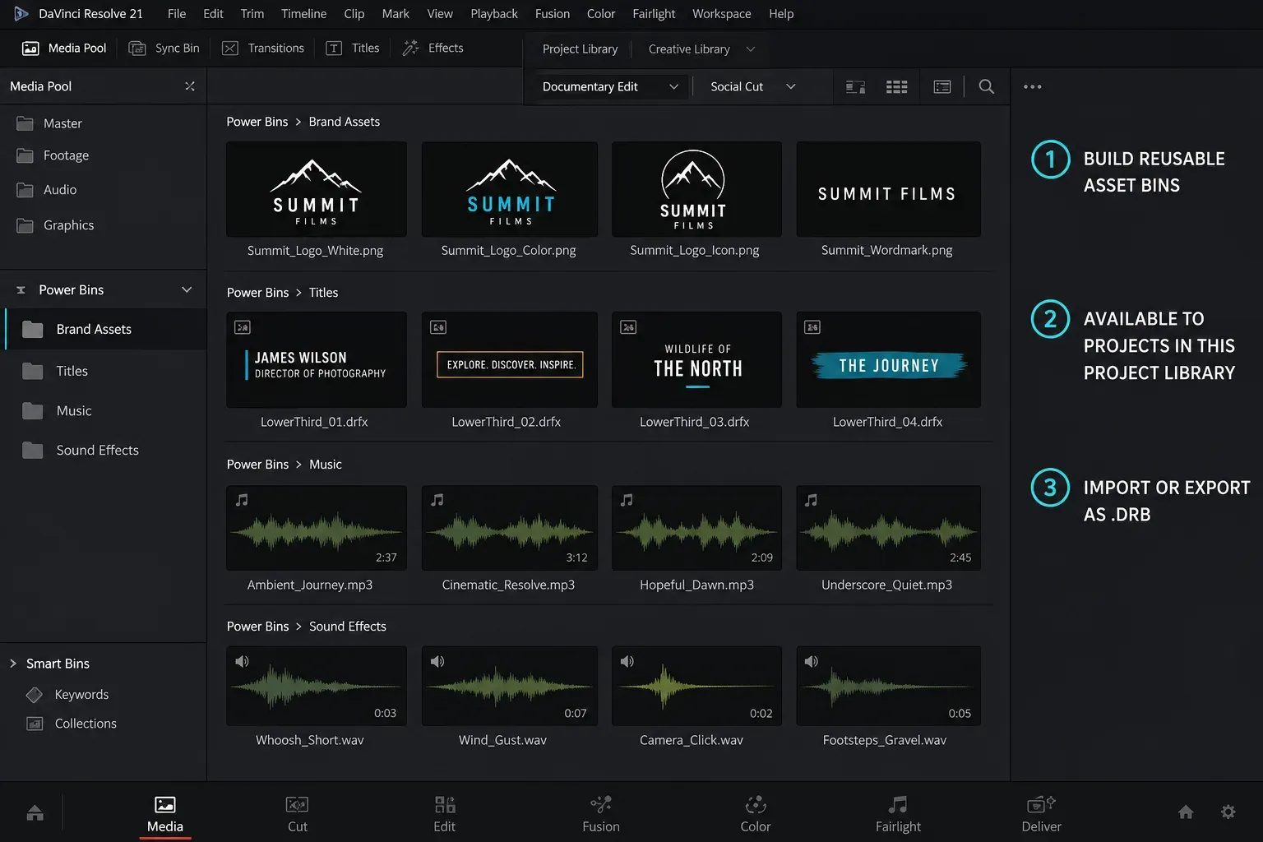
Task: Switch to the Deliver page
Action: point(1041,814)
